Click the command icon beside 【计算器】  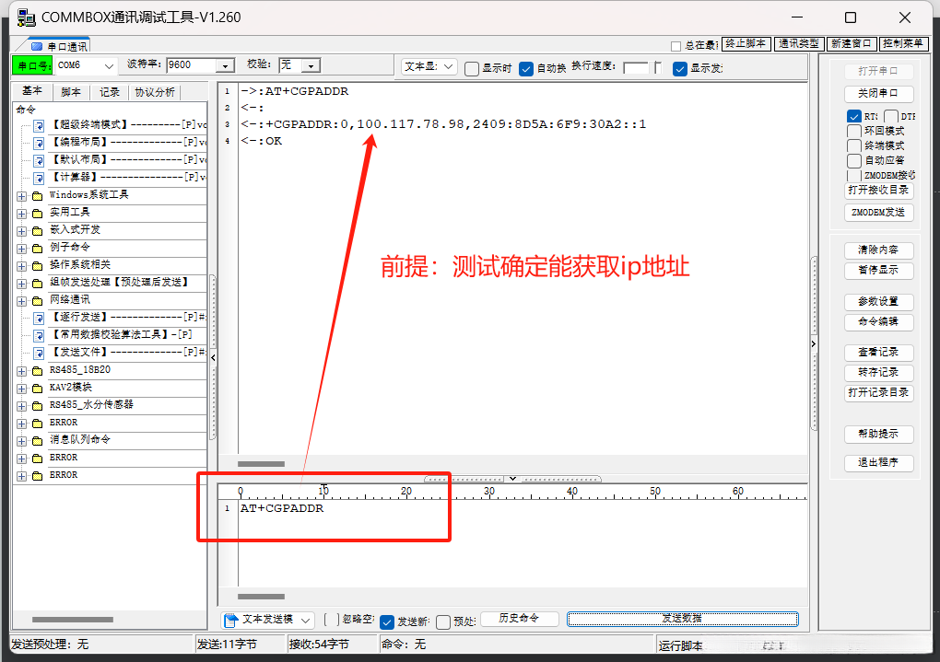click(39, 177)
